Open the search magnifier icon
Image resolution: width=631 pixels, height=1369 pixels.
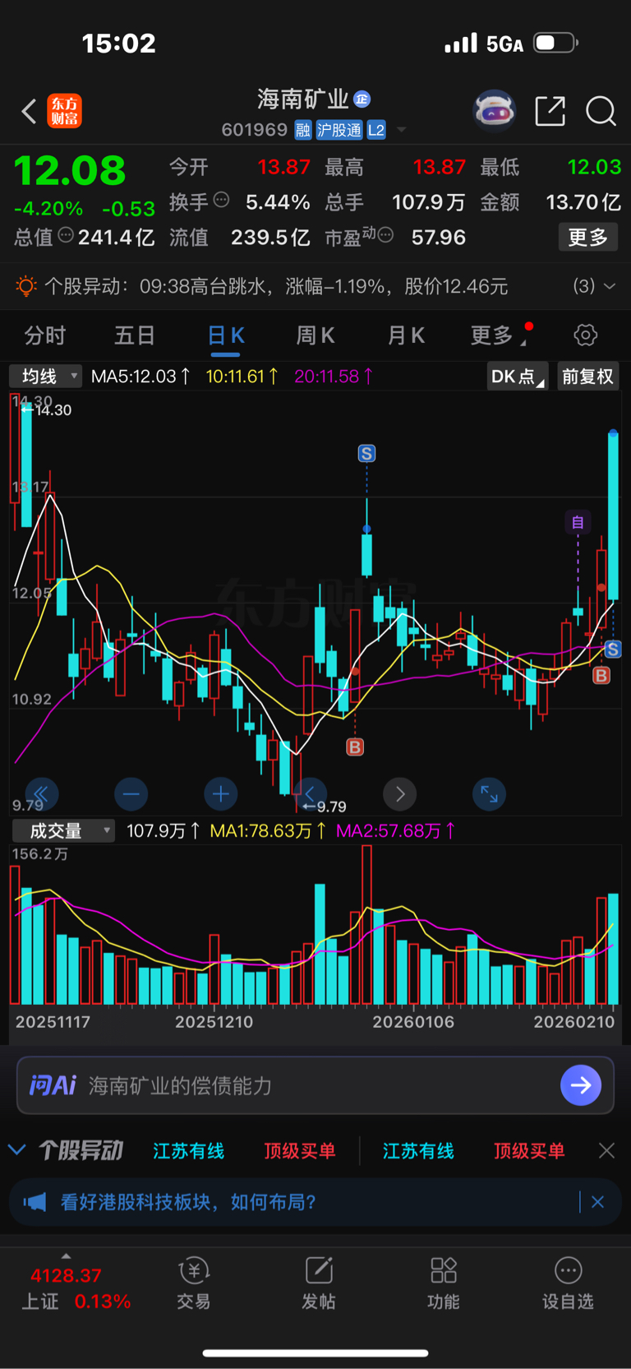tap(601, 110)
